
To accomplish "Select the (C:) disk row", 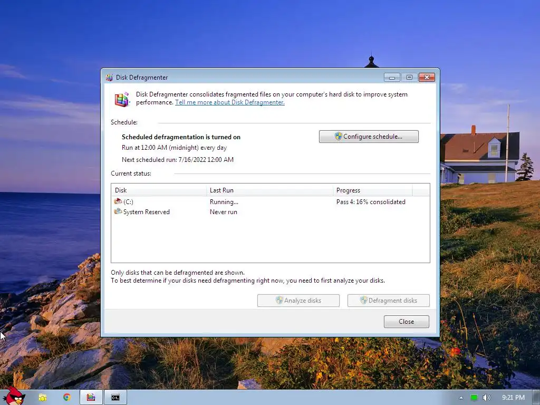I will [271, 202].
